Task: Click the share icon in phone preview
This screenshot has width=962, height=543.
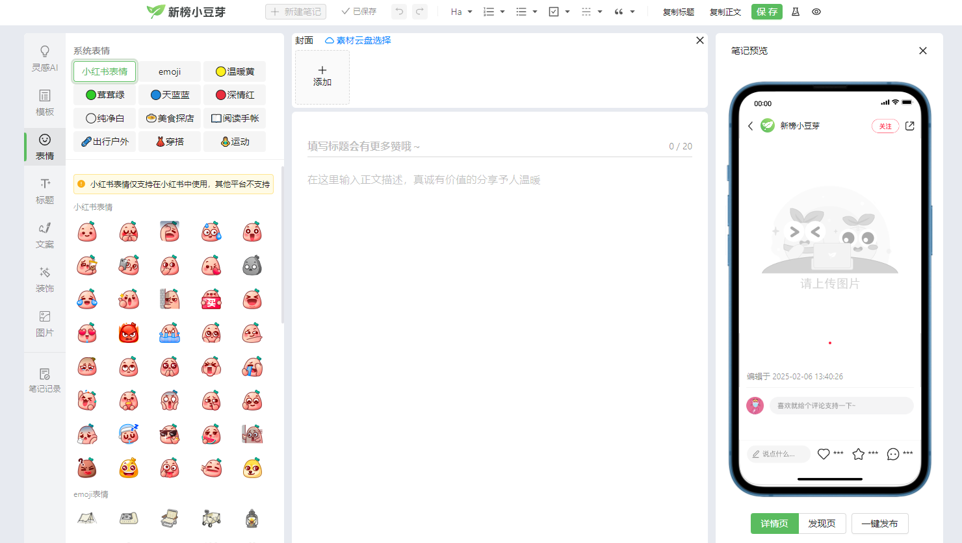Action: pyautogui.click(x=910, y=126)
